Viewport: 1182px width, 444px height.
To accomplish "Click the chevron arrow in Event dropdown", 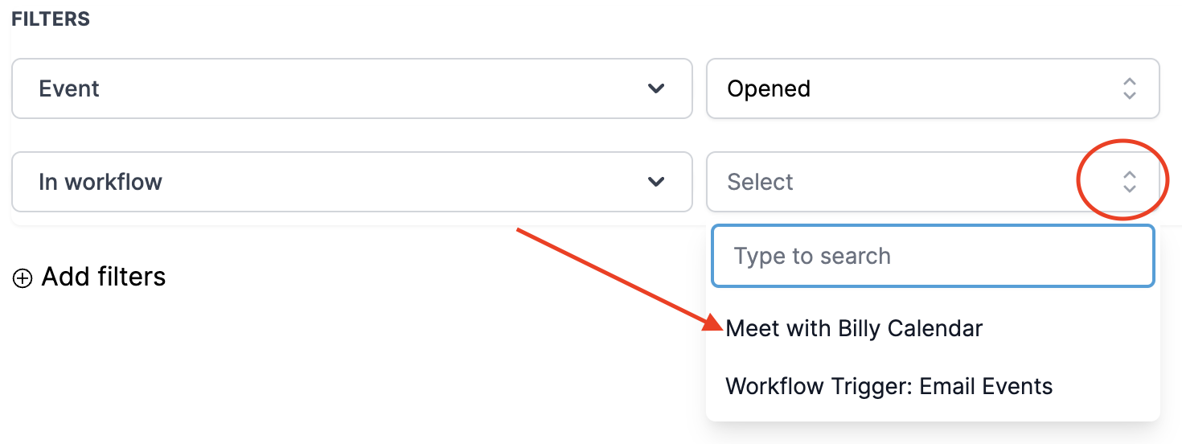I will [656, 88].
